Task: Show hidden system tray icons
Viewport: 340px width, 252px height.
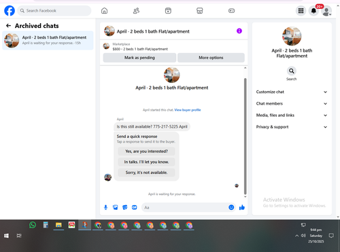Action: (296, 236)
